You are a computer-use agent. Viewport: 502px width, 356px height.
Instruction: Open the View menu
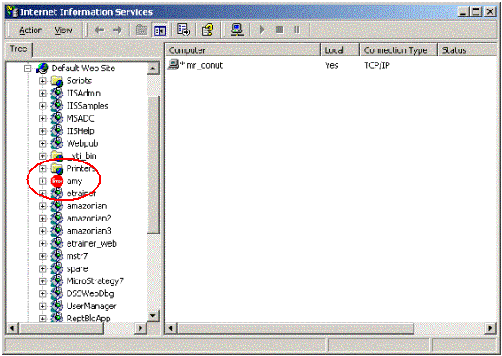[63, 30]
